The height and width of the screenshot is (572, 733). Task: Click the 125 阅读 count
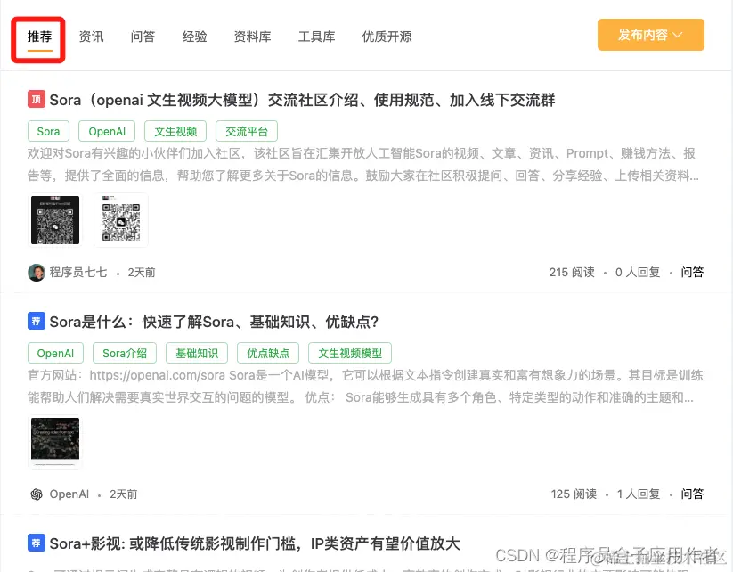(574, 494)
